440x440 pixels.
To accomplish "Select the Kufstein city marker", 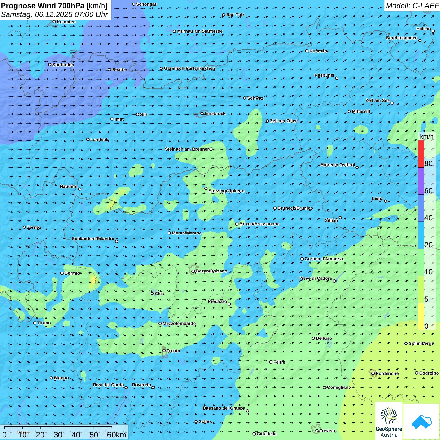I will click(307, 51).
